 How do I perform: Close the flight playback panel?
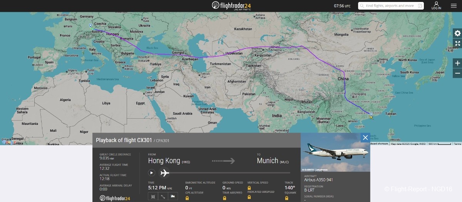[365, 137]
